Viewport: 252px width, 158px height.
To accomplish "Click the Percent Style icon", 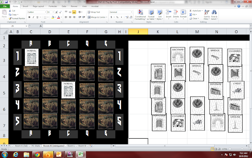I will click(x=117, y=17).
